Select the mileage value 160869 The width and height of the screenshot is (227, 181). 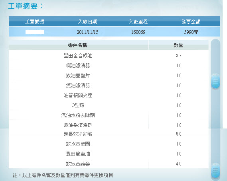138,32
